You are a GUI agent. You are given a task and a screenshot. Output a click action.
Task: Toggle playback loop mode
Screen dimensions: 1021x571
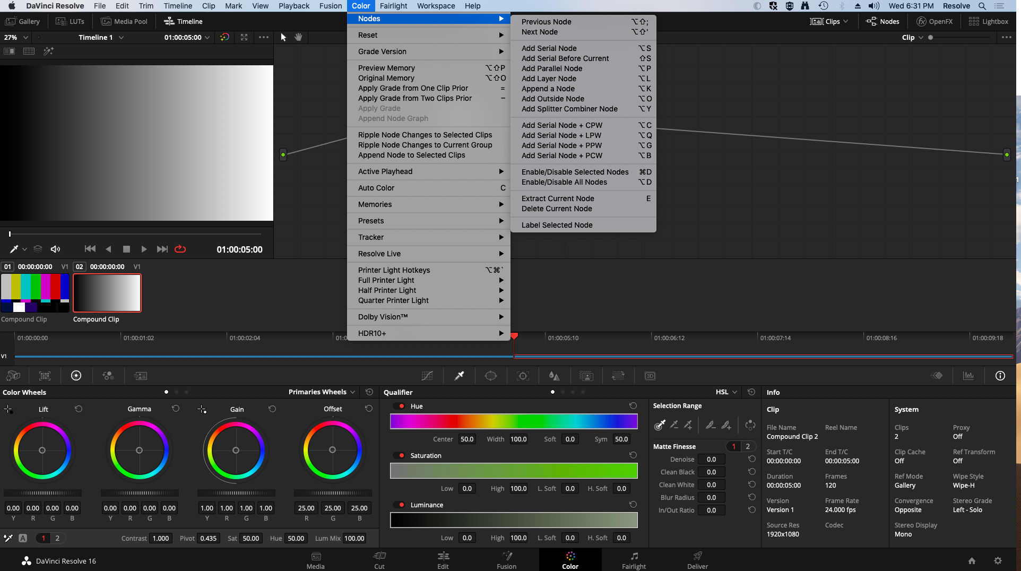pyautogui.click(x=180, y=249)
